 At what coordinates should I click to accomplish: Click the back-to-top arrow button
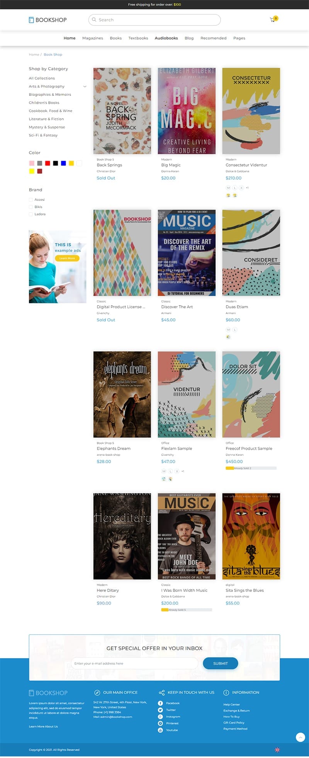coord(301,737)
